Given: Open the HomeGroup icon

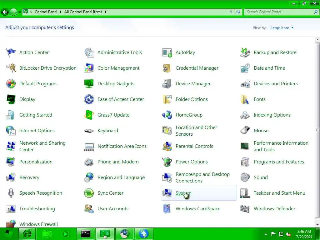Looking at the screenshot, I should point(167,115).
